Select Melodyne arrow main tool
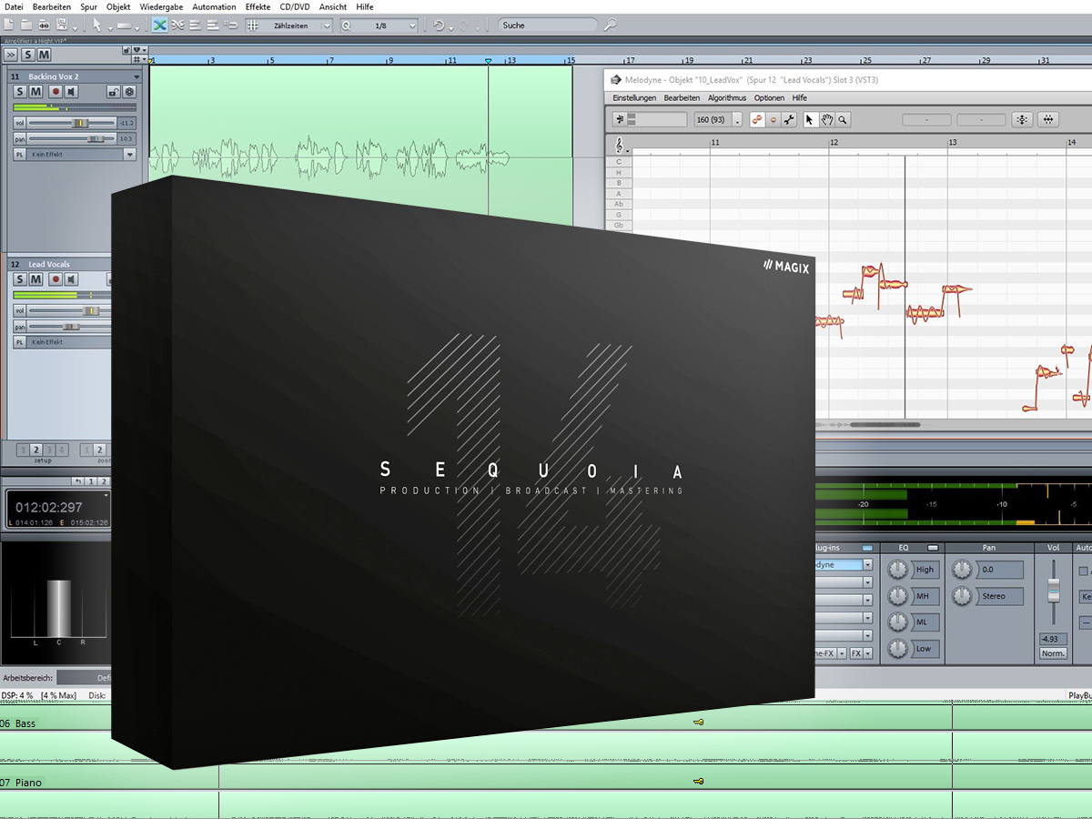 click(812, 119)
